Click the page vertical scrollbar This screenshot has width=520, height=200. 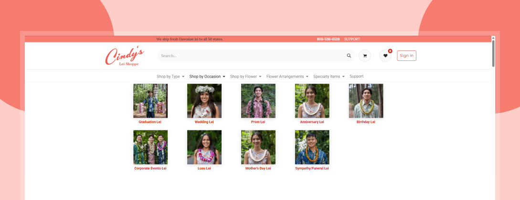point(493,52)
